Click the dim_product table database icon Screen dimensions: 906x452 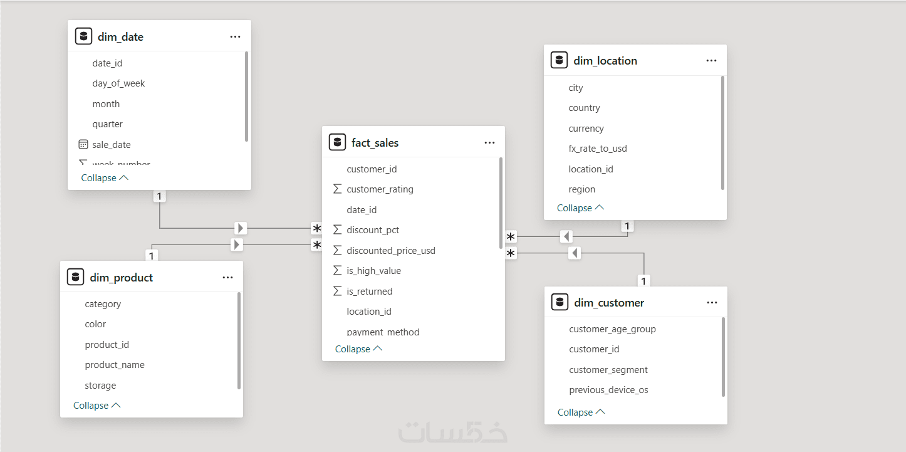click(76, 277)
